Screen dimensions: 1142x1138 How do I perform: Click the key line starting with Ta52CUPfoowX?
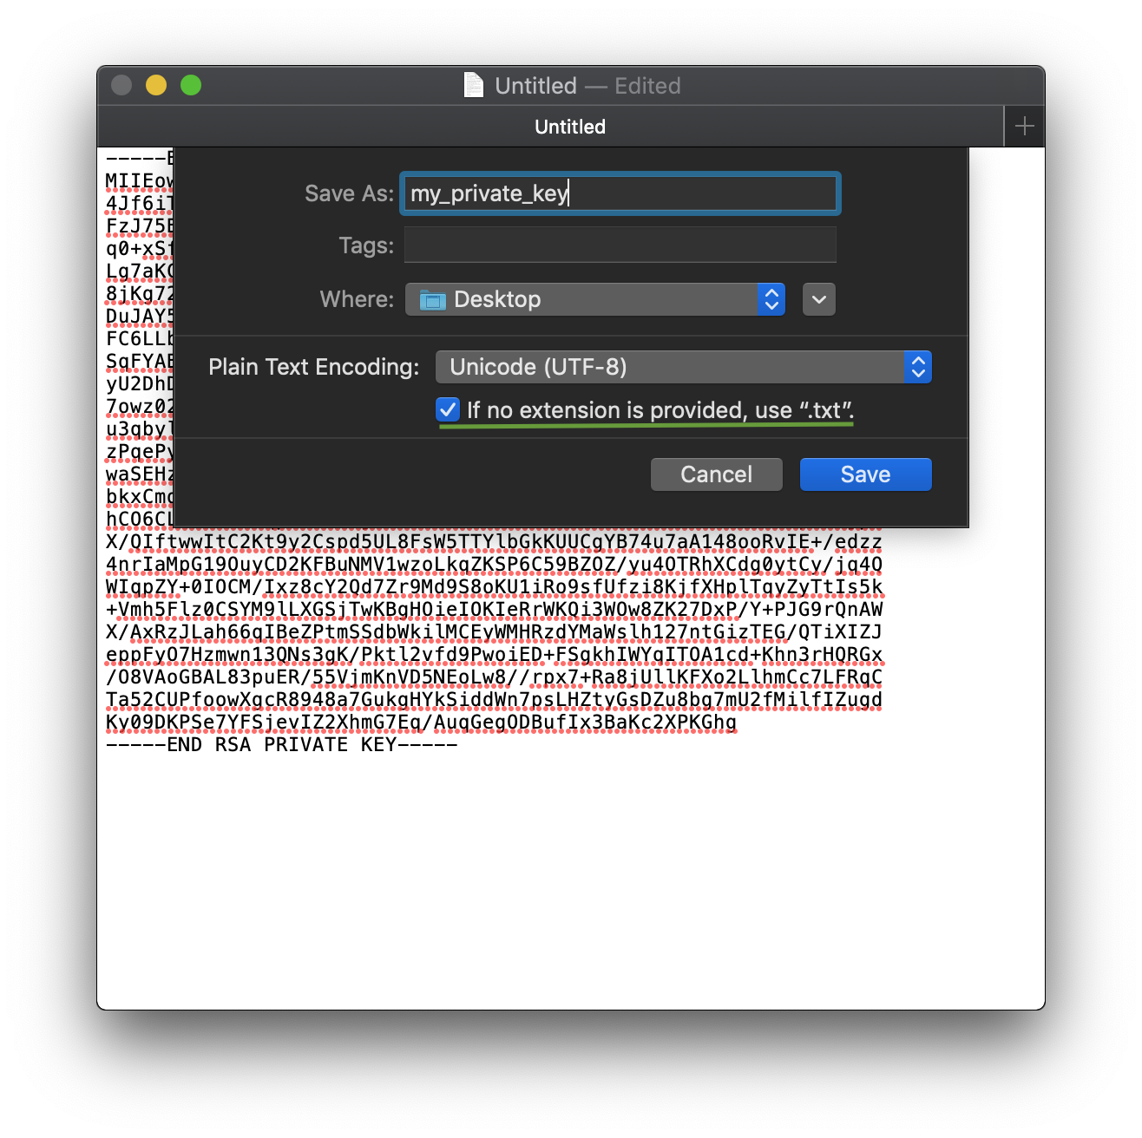pos(494,700)
